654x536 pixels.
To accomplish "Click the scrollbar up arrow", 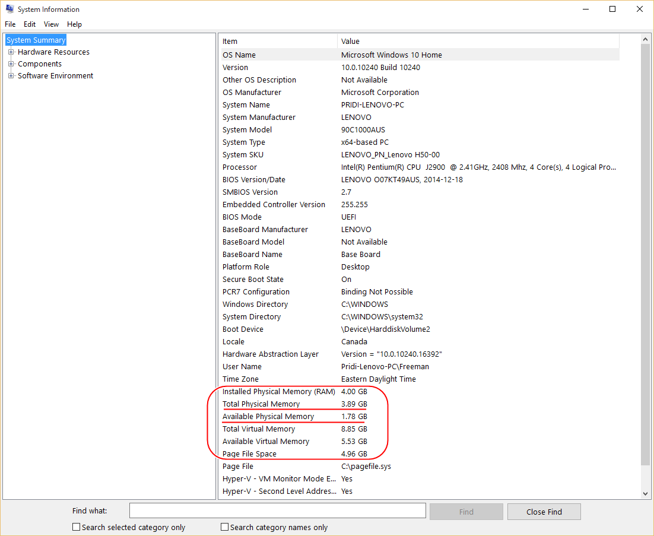I will 645,39.
